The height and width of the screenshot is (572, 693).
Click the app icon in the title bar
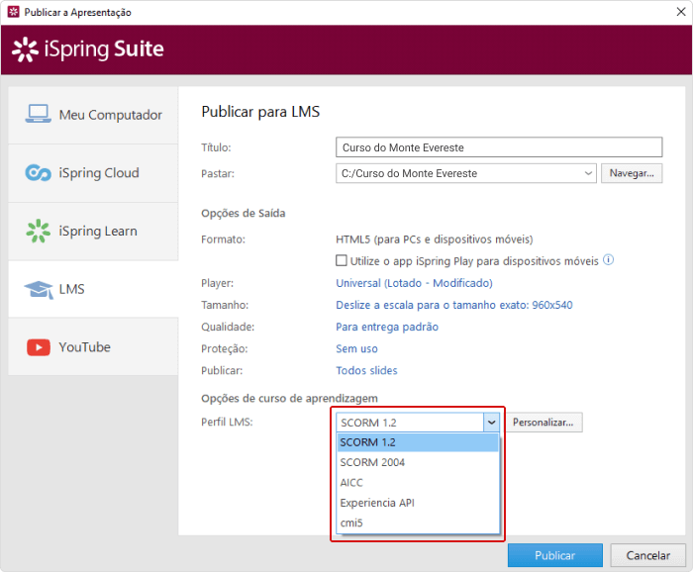[x=14, y=12]
